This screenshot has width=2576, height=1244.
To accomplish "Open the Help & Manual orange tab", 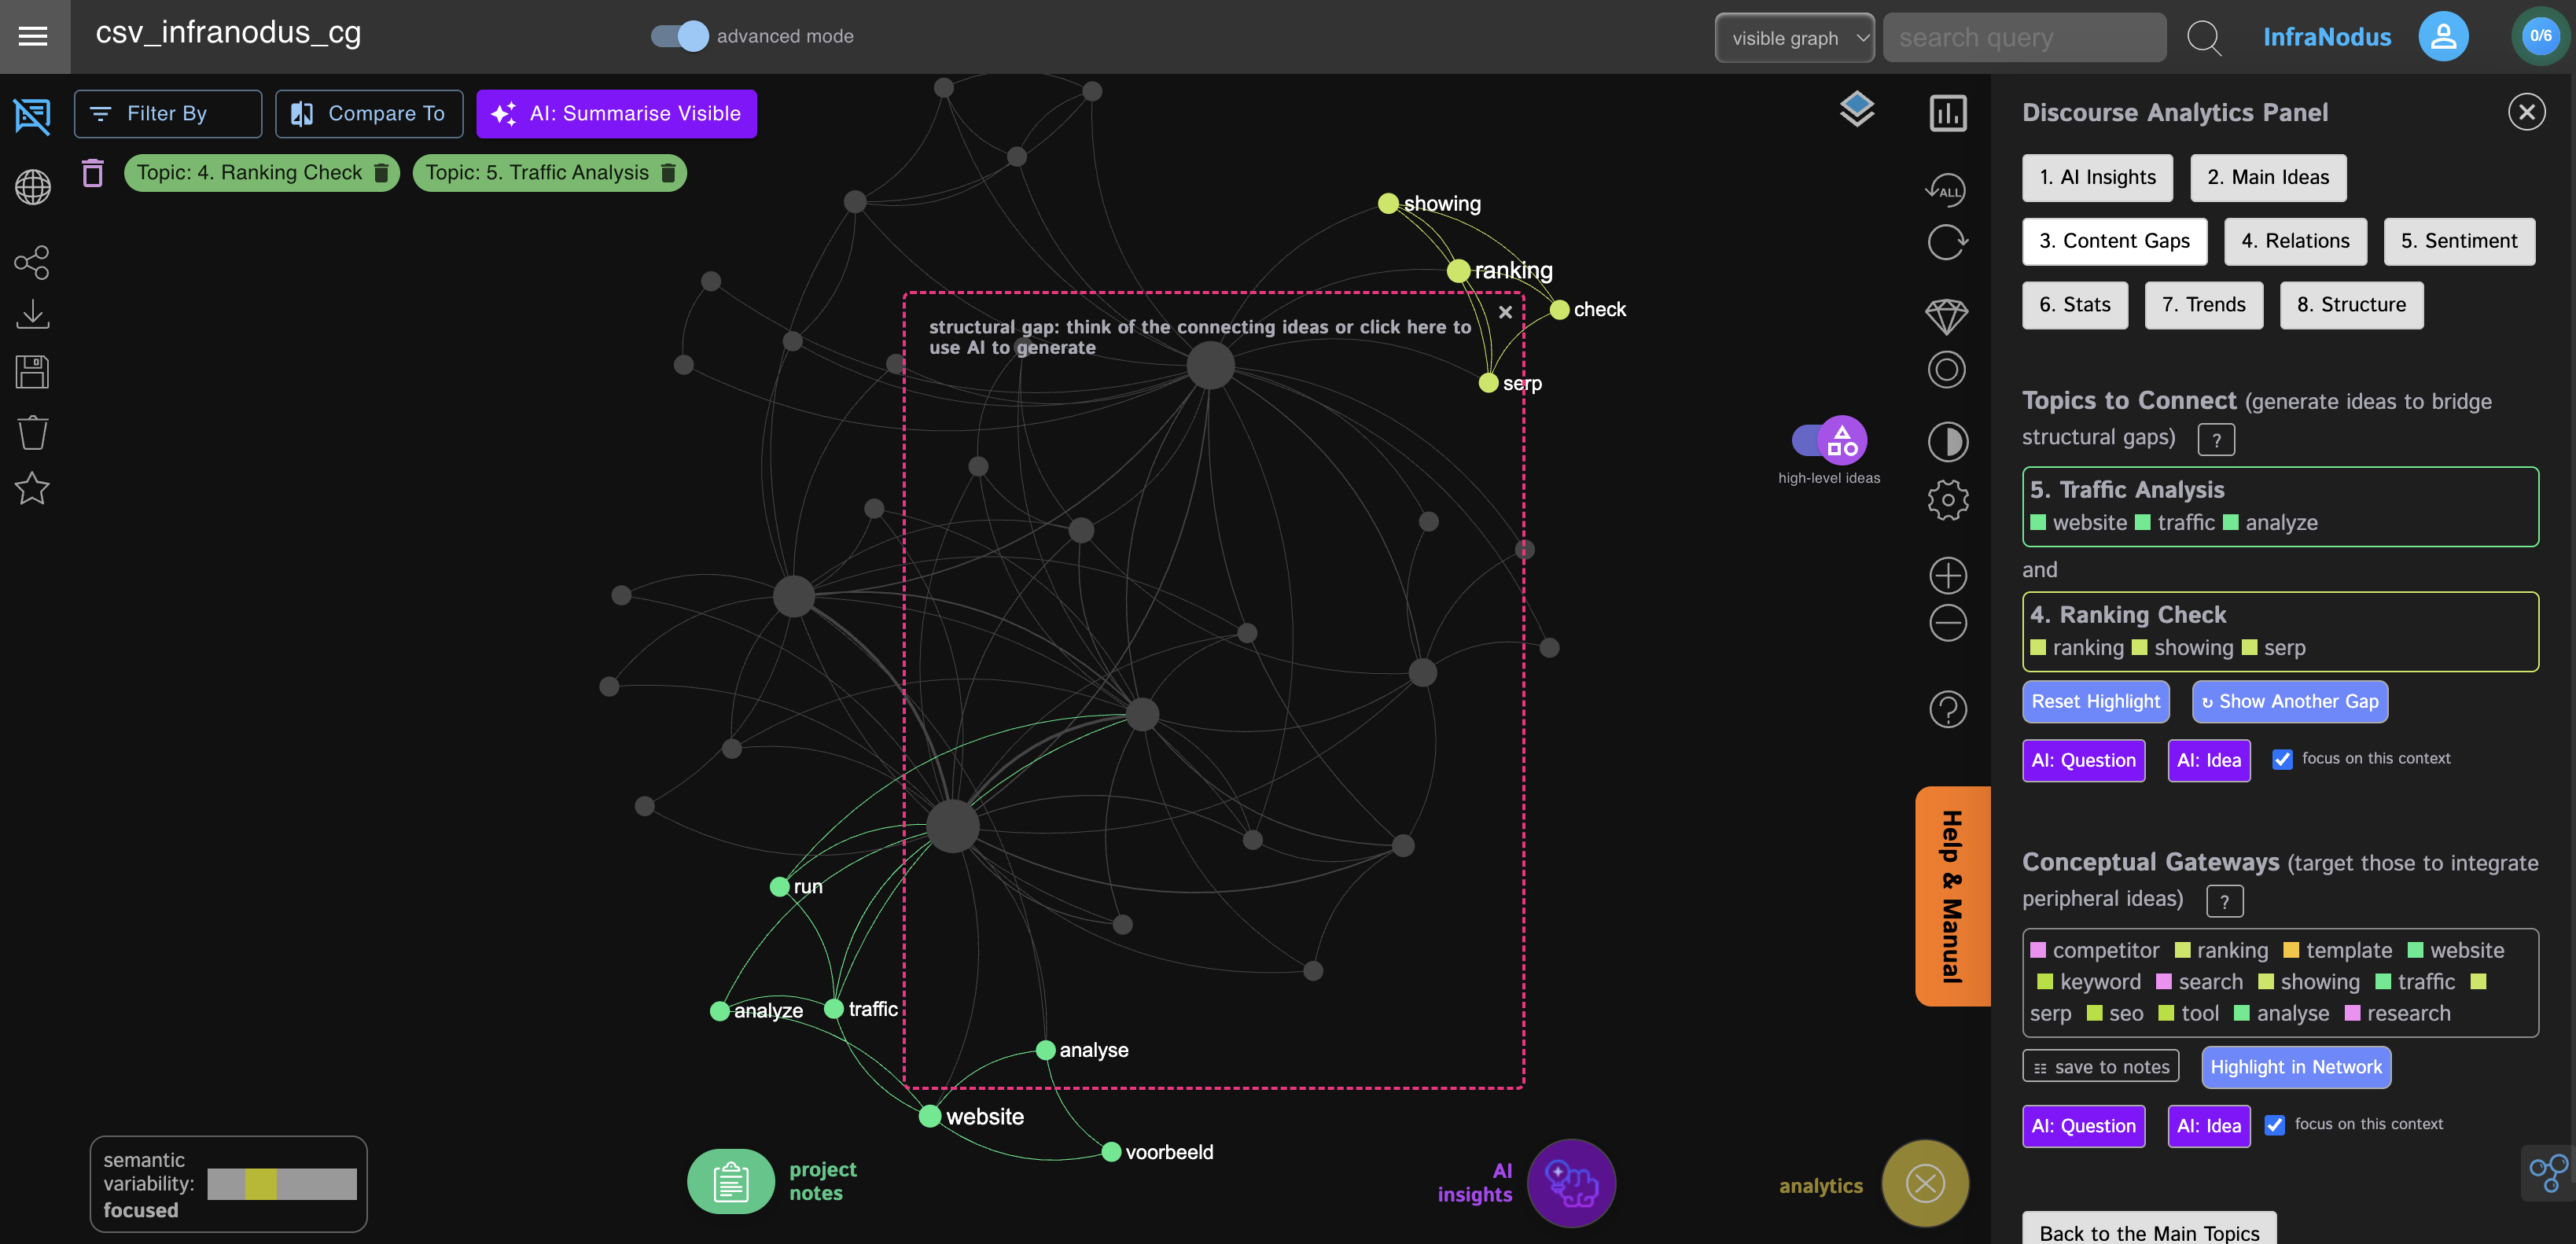I will 1952,896.
